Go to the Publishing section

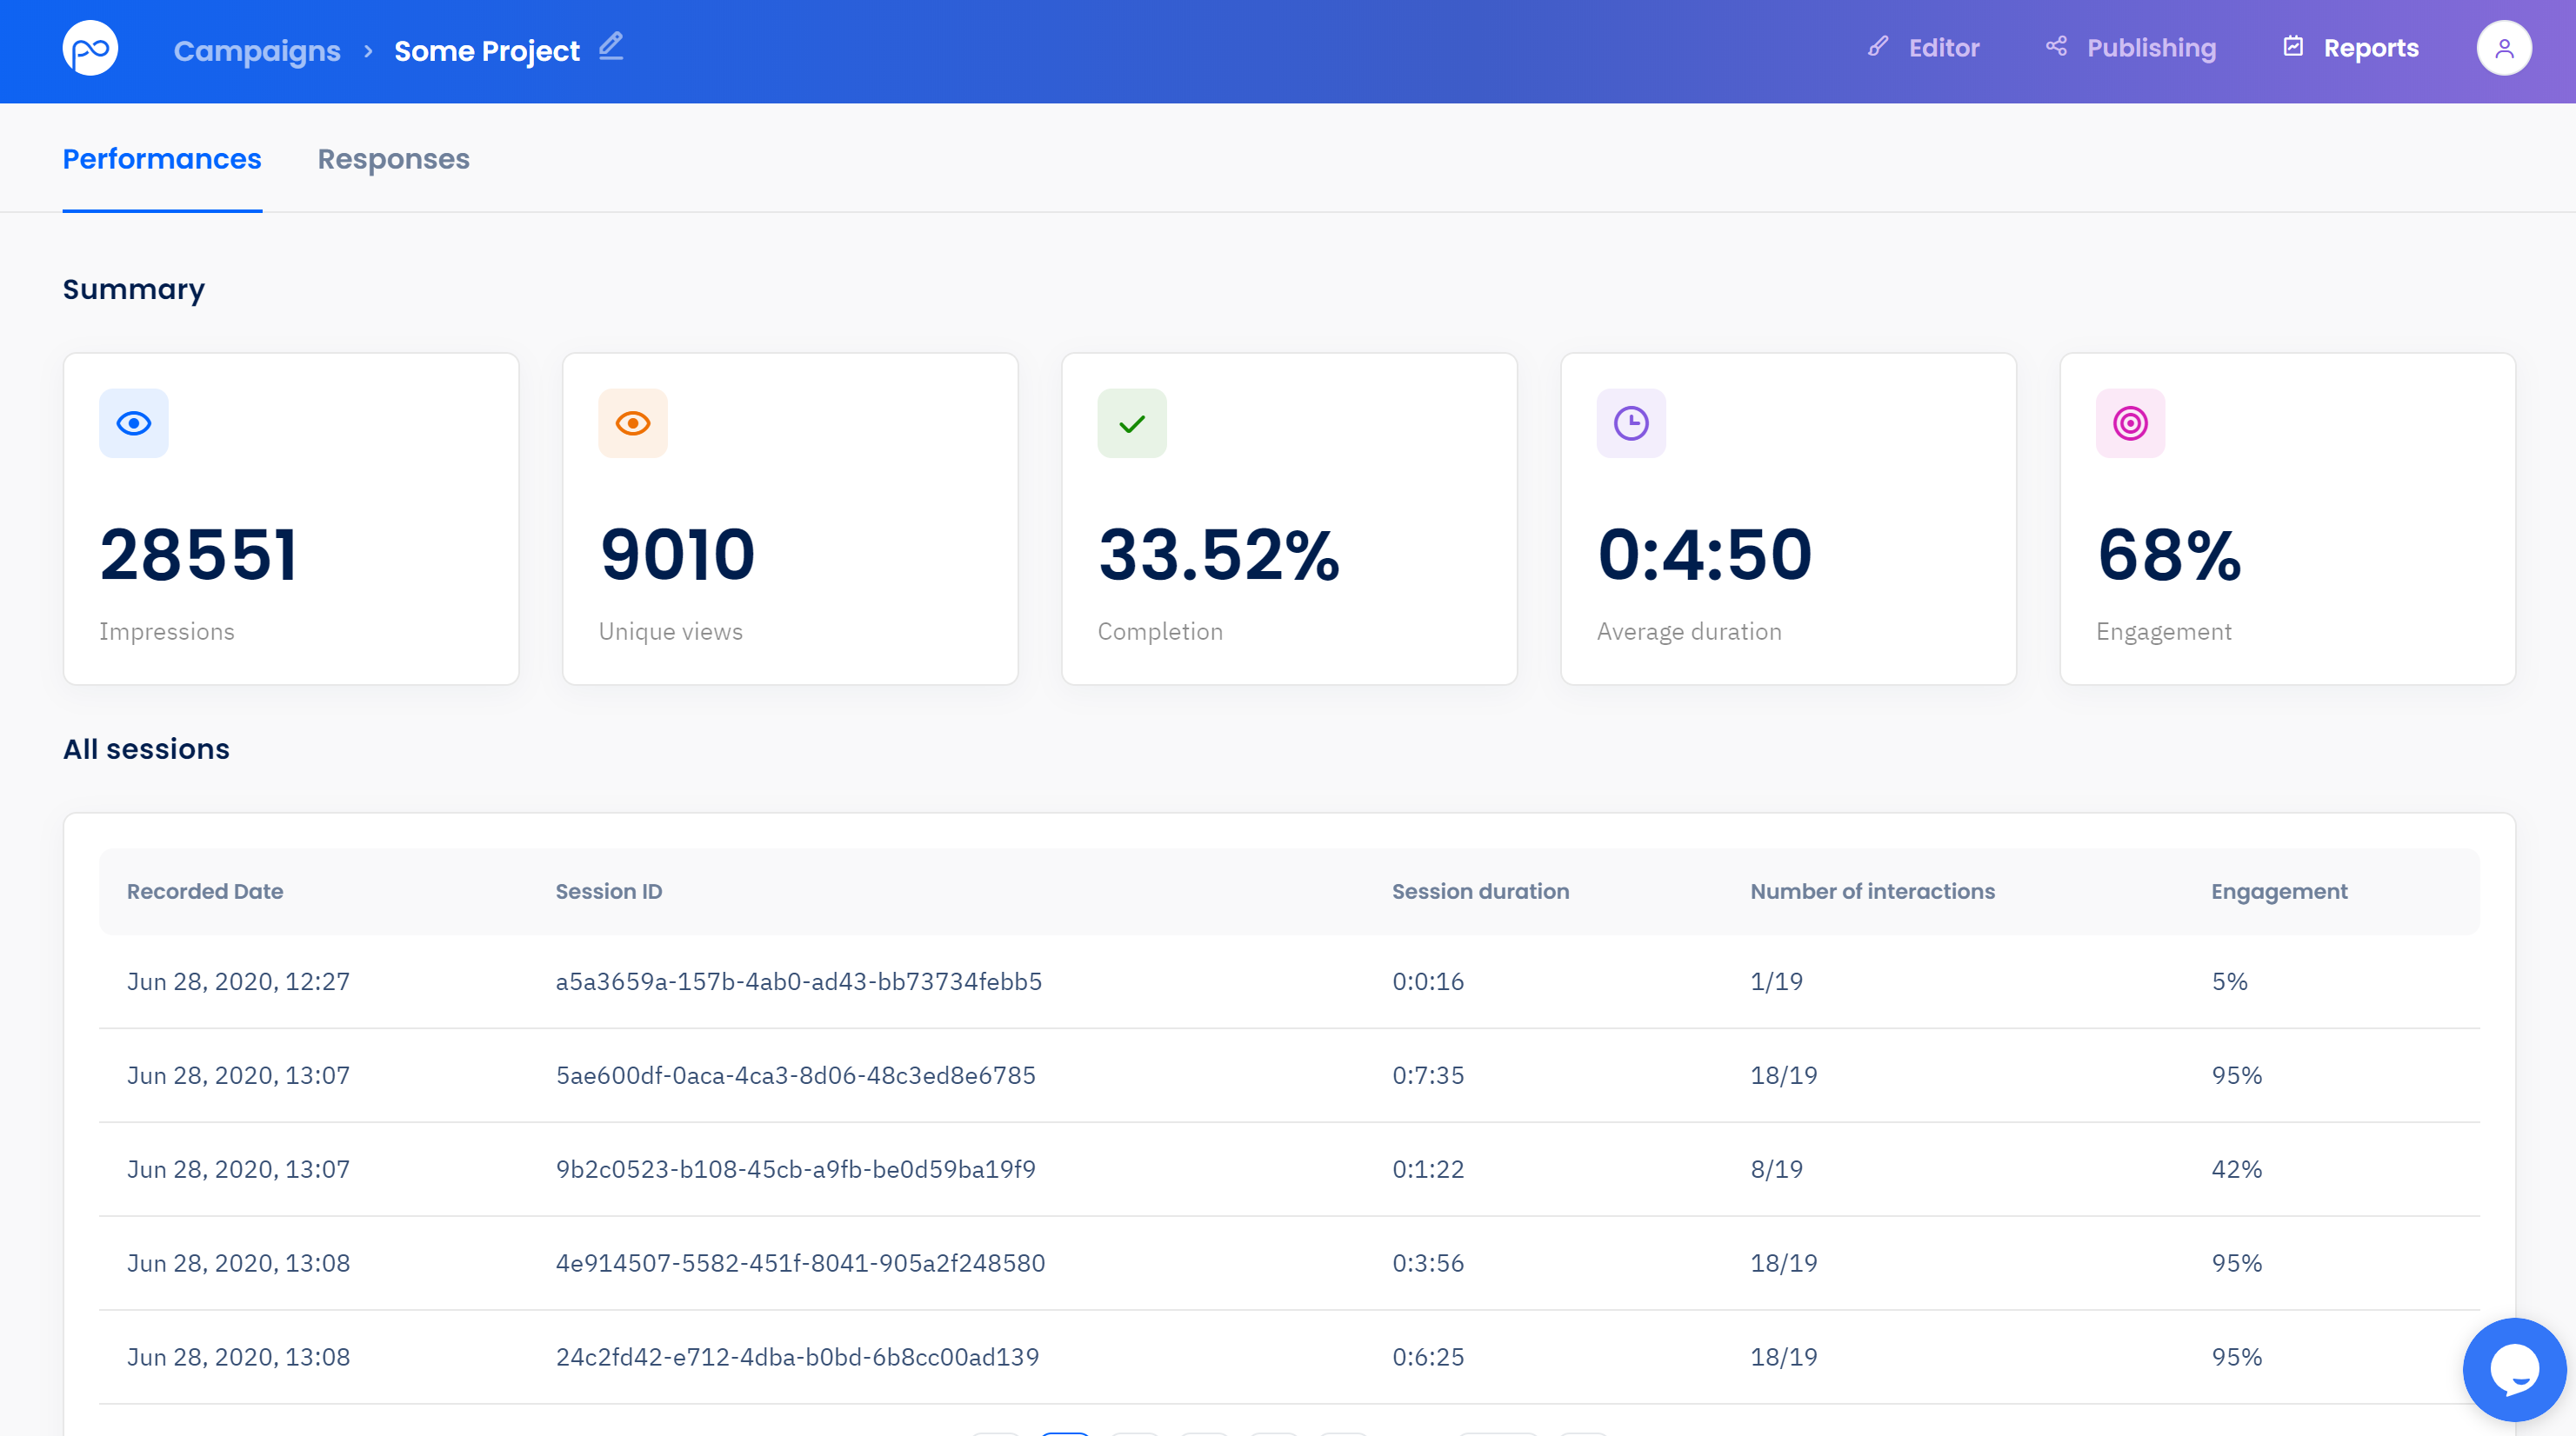(x=2131, y=48)
